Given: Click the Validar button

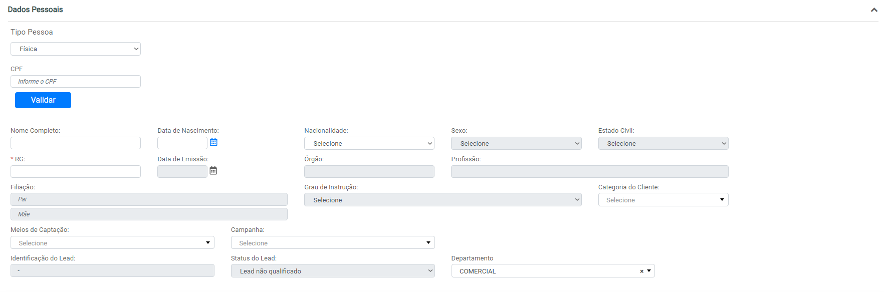Looking at the screenshot, I should [x=43, y=100].
